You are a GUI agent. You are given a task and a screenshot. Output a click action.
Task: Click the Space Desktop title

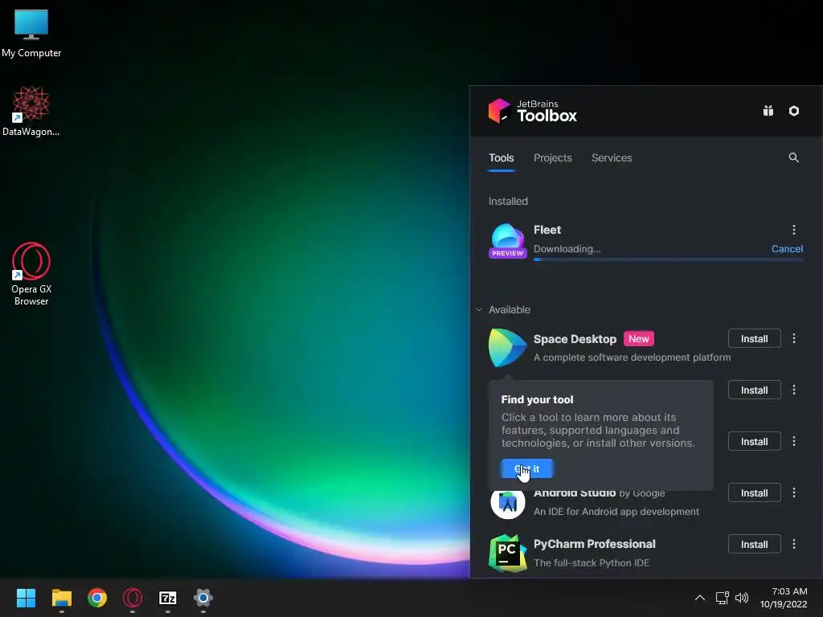(x=575, y=339)
